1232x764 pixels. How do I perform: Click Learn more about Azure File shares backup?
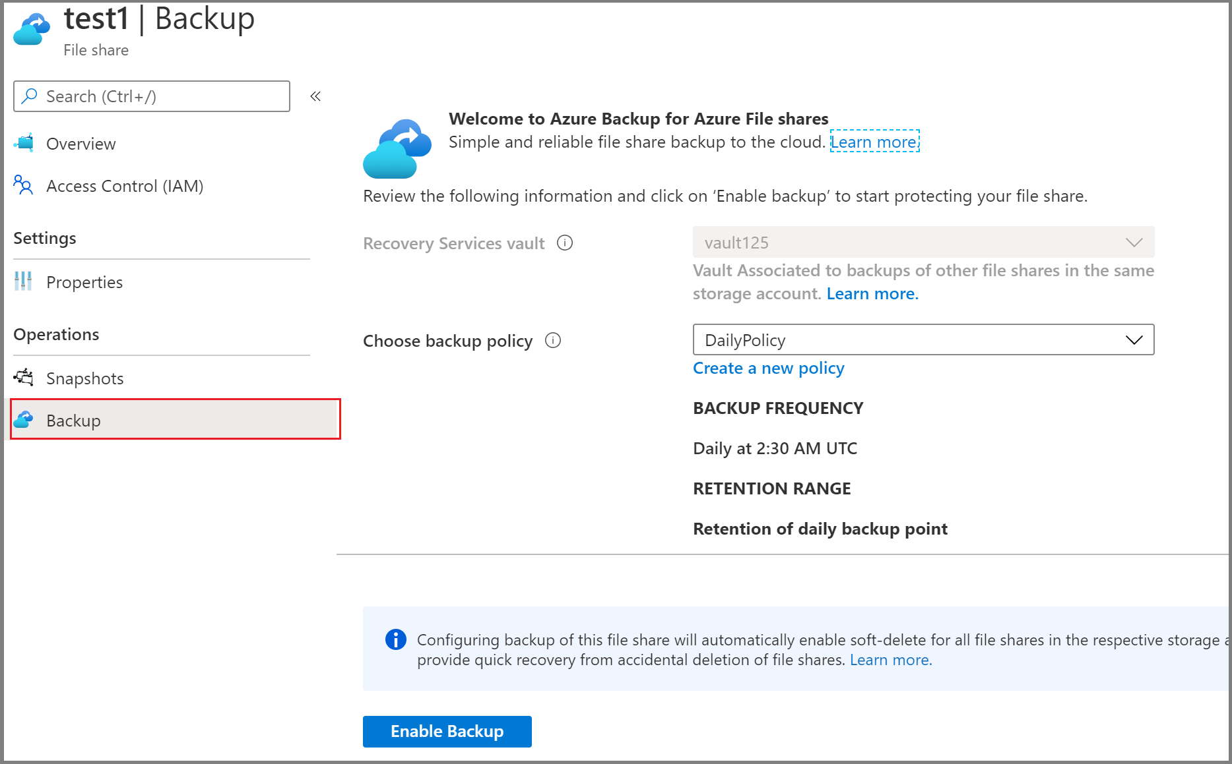tap(874, 142)
